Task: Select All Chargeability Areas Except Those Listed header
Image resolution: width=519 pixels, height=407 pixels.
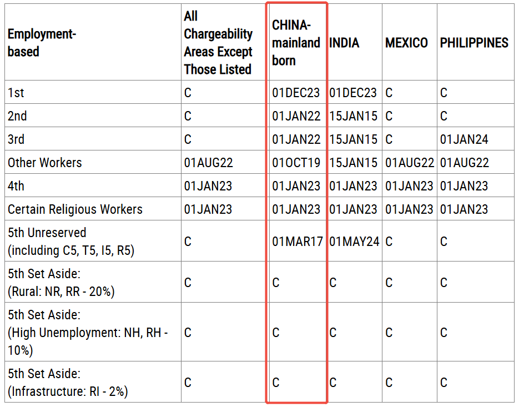Action: pyautogui.click(x=218, y=43)
